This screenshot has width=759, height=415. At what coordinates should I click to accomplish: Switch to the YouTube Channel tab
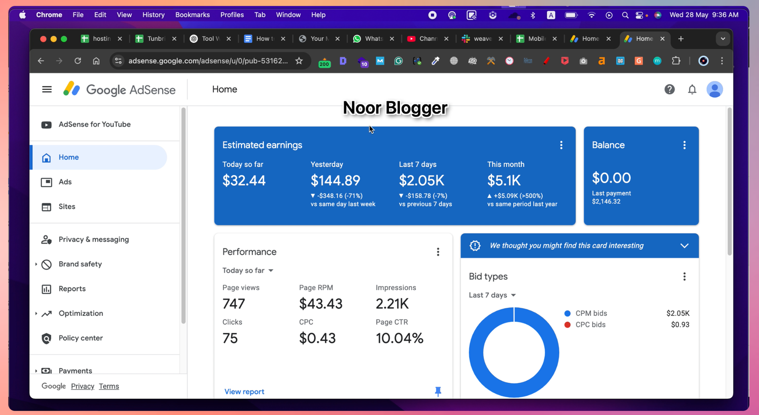tap(428, 39)
